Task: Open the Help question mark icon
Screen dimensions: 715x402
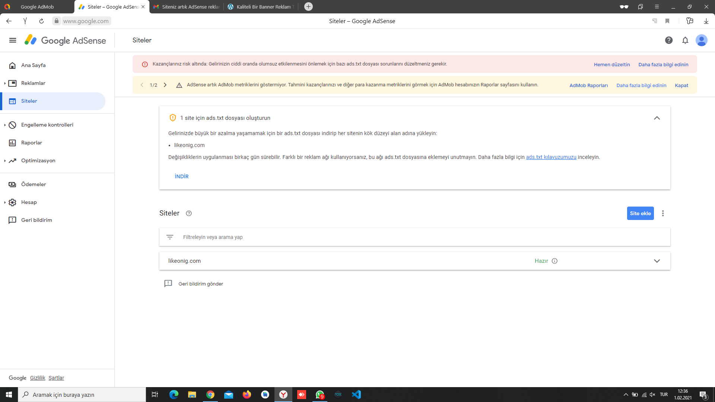Action: [669, 40]
